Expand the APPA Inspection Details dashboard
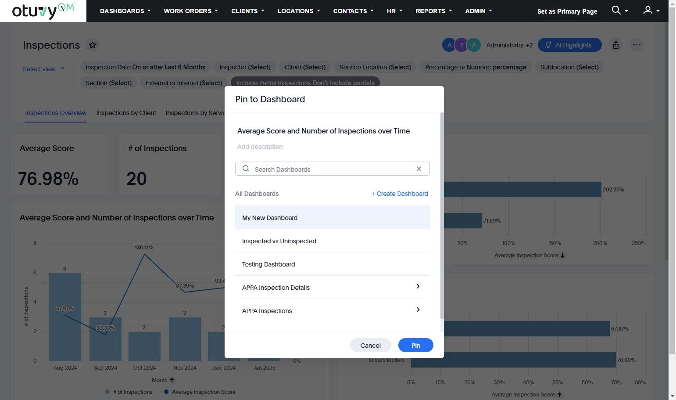The width and height of the screenshot is (676, 400). (418, 287)
